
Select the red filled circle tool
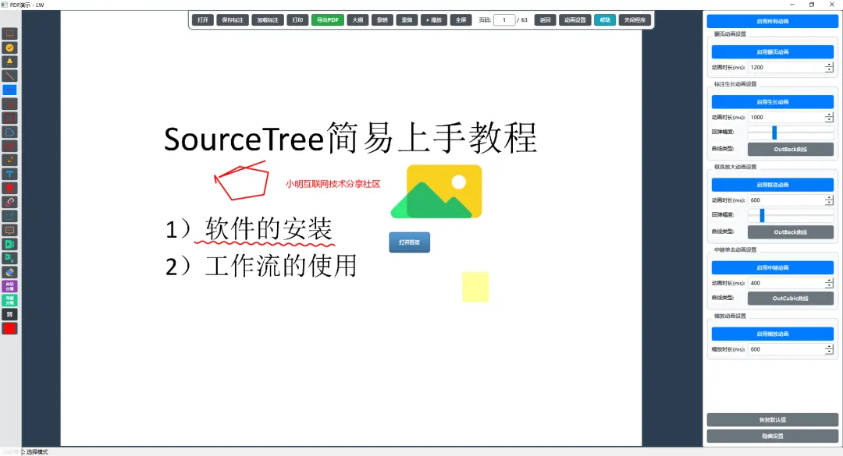point(9,188)
